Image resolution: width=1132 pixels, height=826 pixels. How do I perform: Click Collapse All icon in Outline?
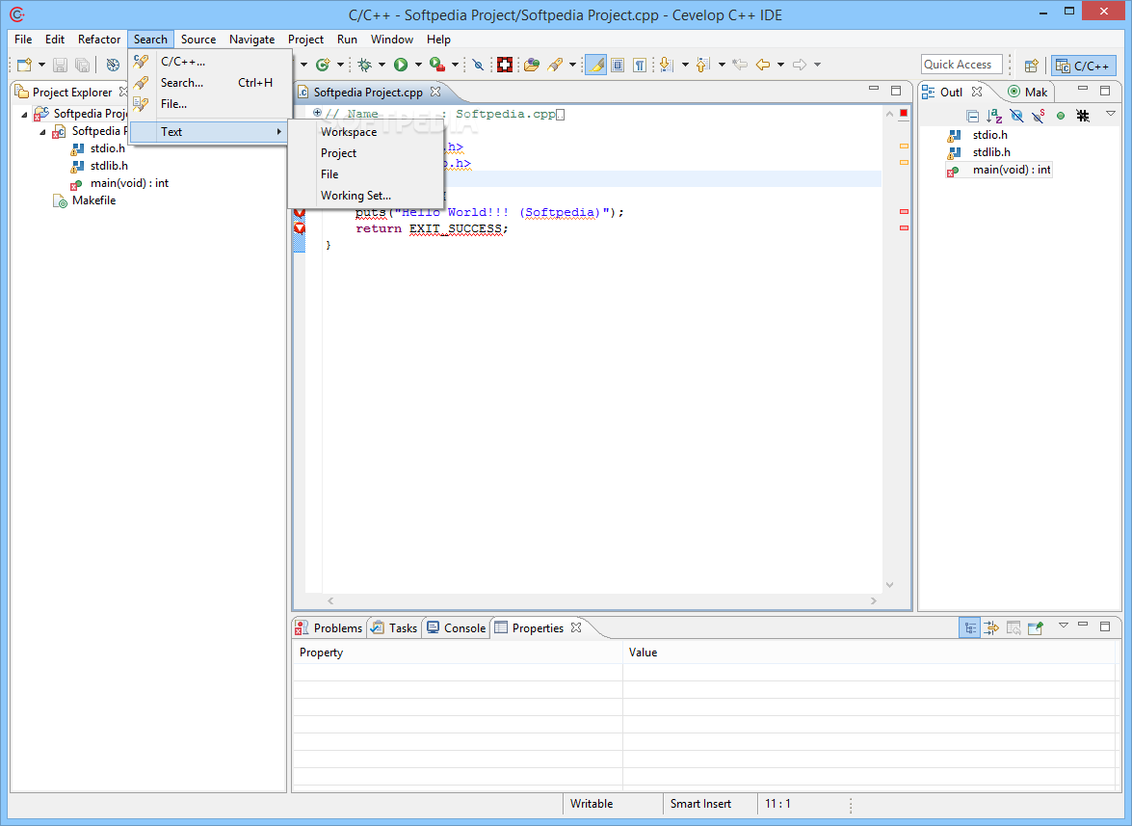[972, 116]
